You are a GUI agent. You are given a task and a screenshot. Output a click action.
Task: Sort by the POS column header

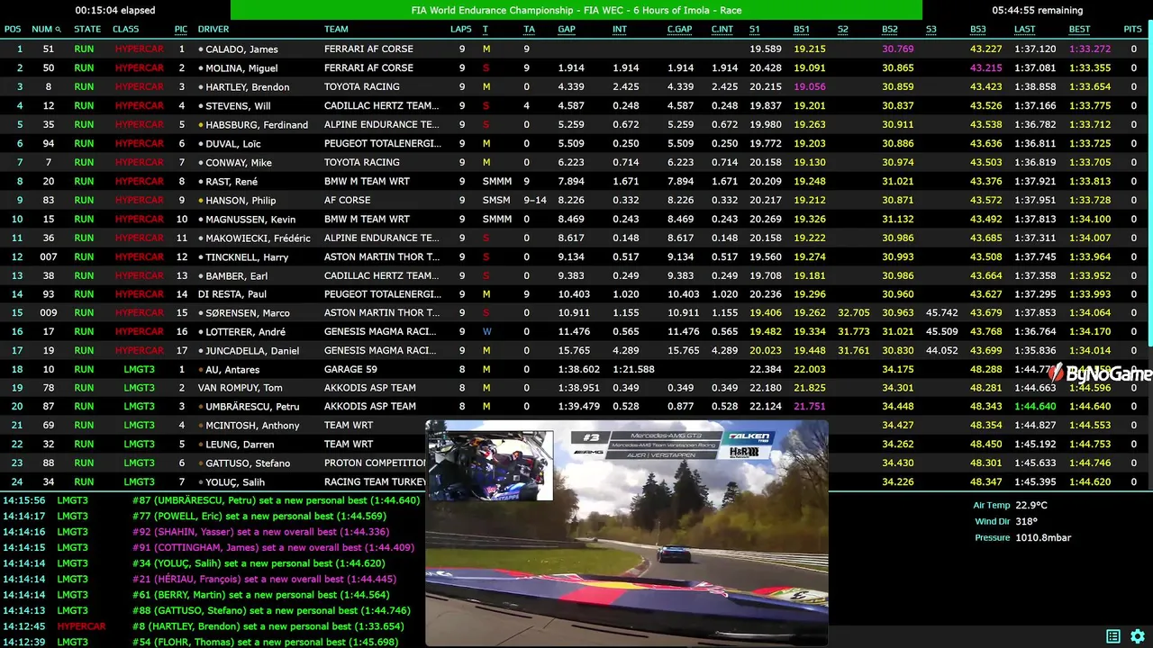(13, 30)
